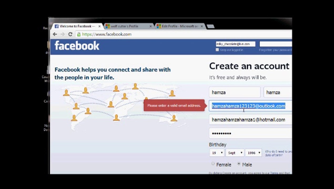Reload the Facebook page
The image size is (334, 189).
click(70, 34)
